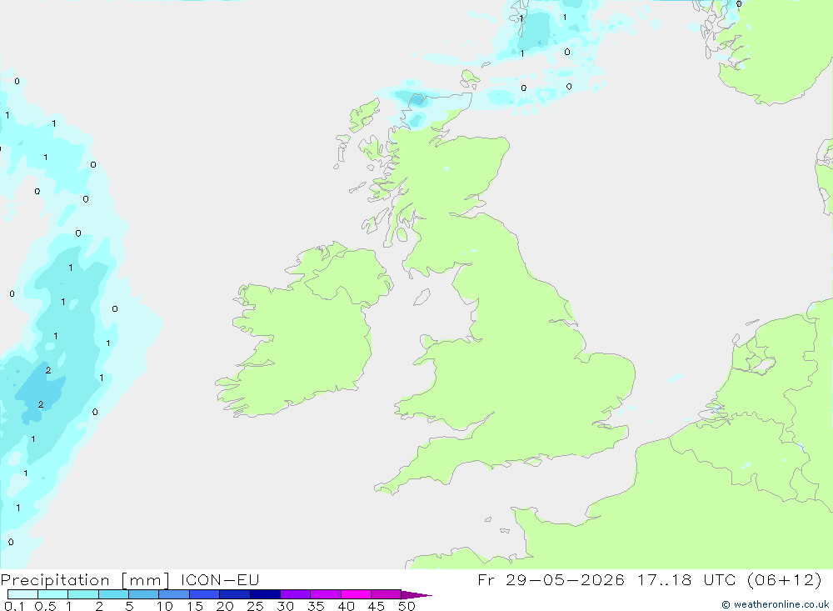Click the '(06+12)' forecast run text
The height and width of the screenshot is (611, 833).
pos(784,579)
